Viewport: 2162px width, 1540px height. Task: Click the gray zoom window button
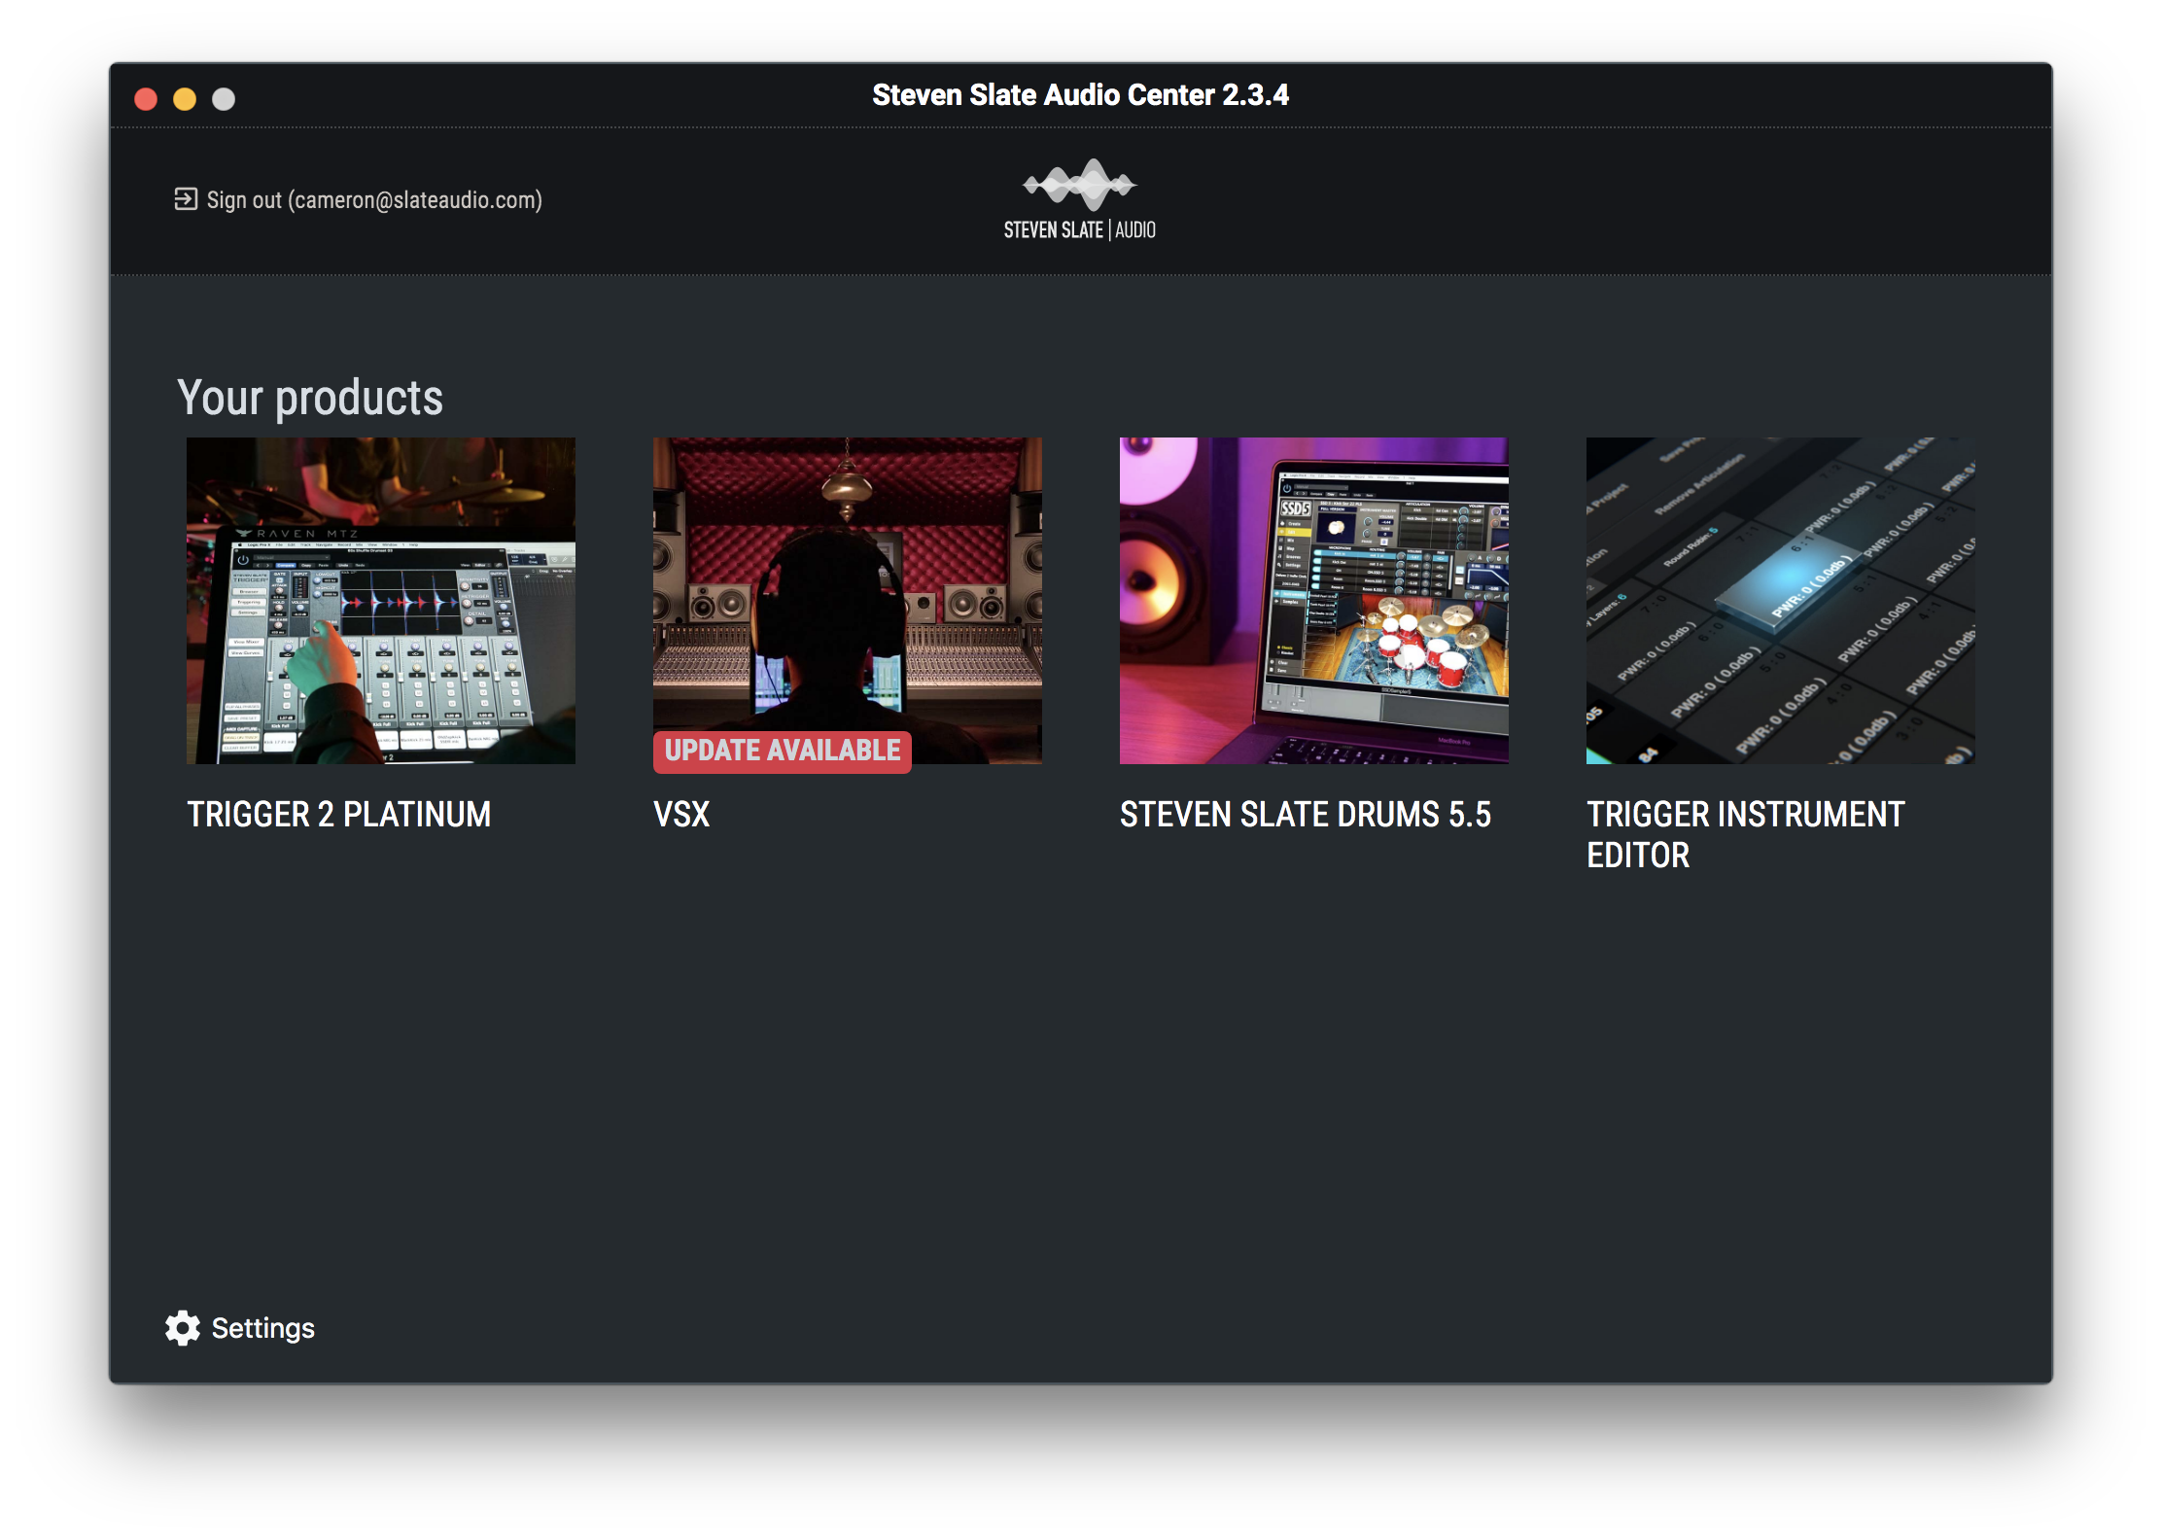click(224, 99)
